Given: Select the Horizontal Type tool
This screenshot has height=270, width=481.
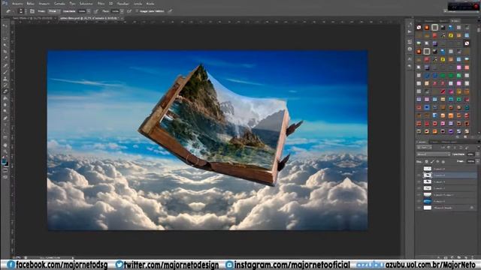Looking at the screenshot, I should (x=5, y=124).
